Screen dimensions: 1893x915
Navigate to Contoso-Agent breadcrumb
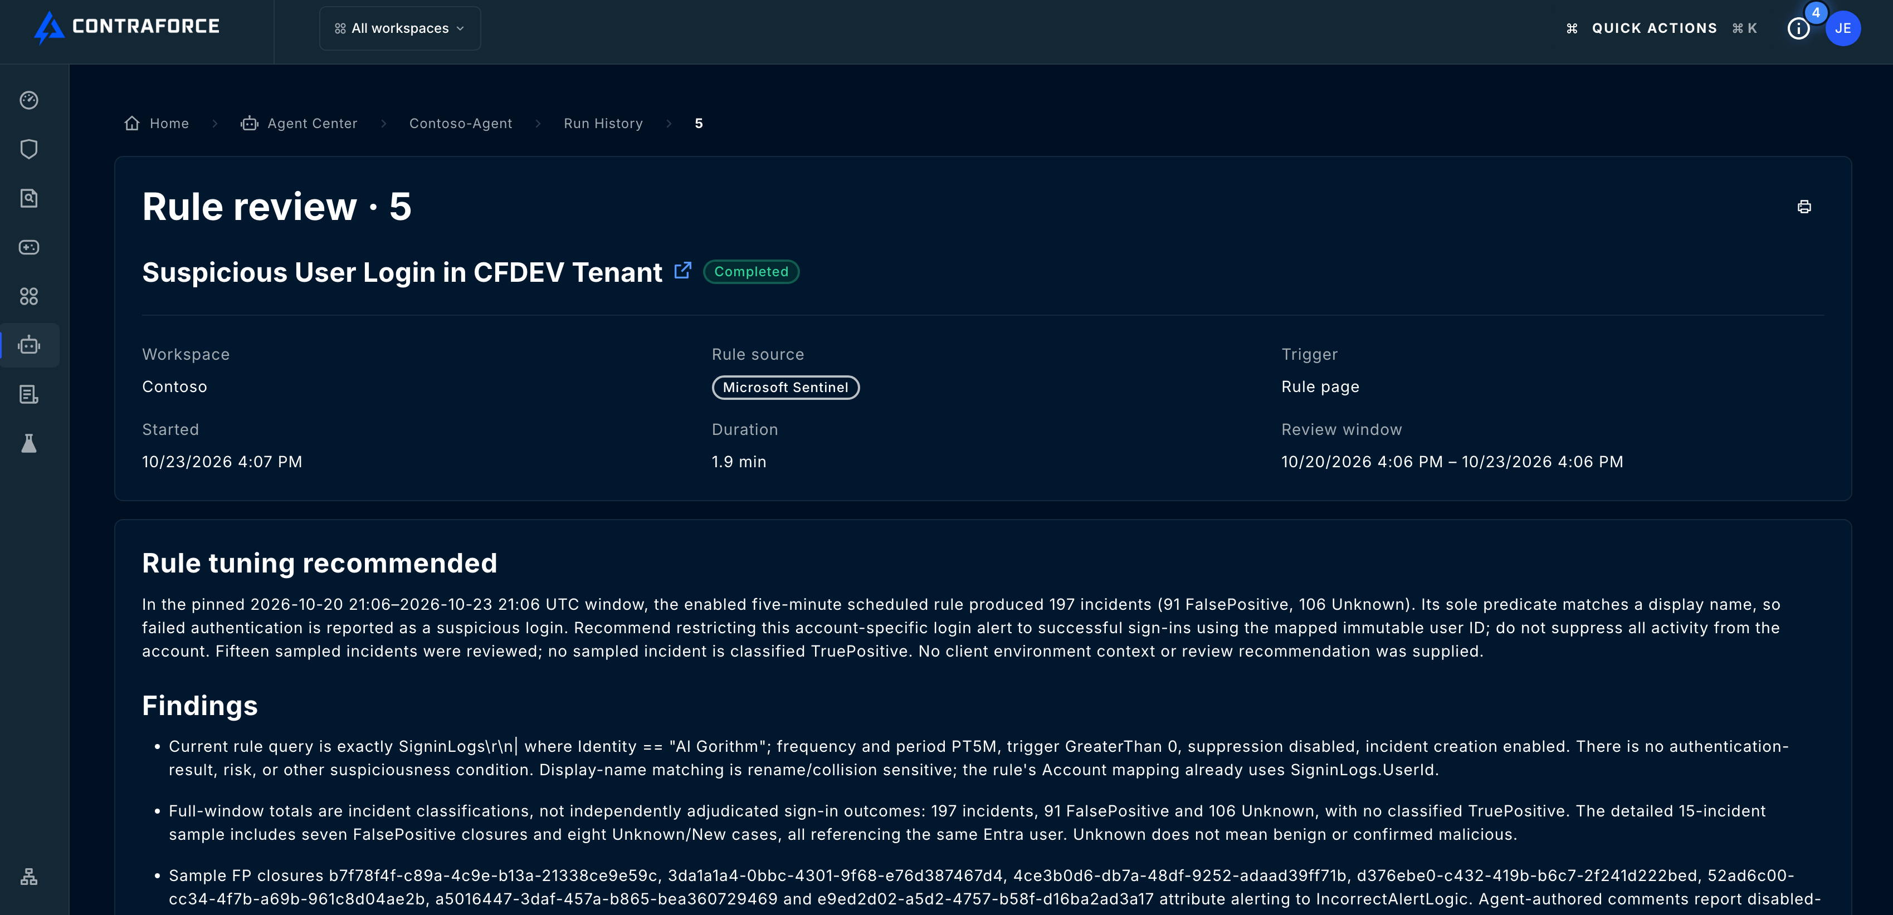461,124
